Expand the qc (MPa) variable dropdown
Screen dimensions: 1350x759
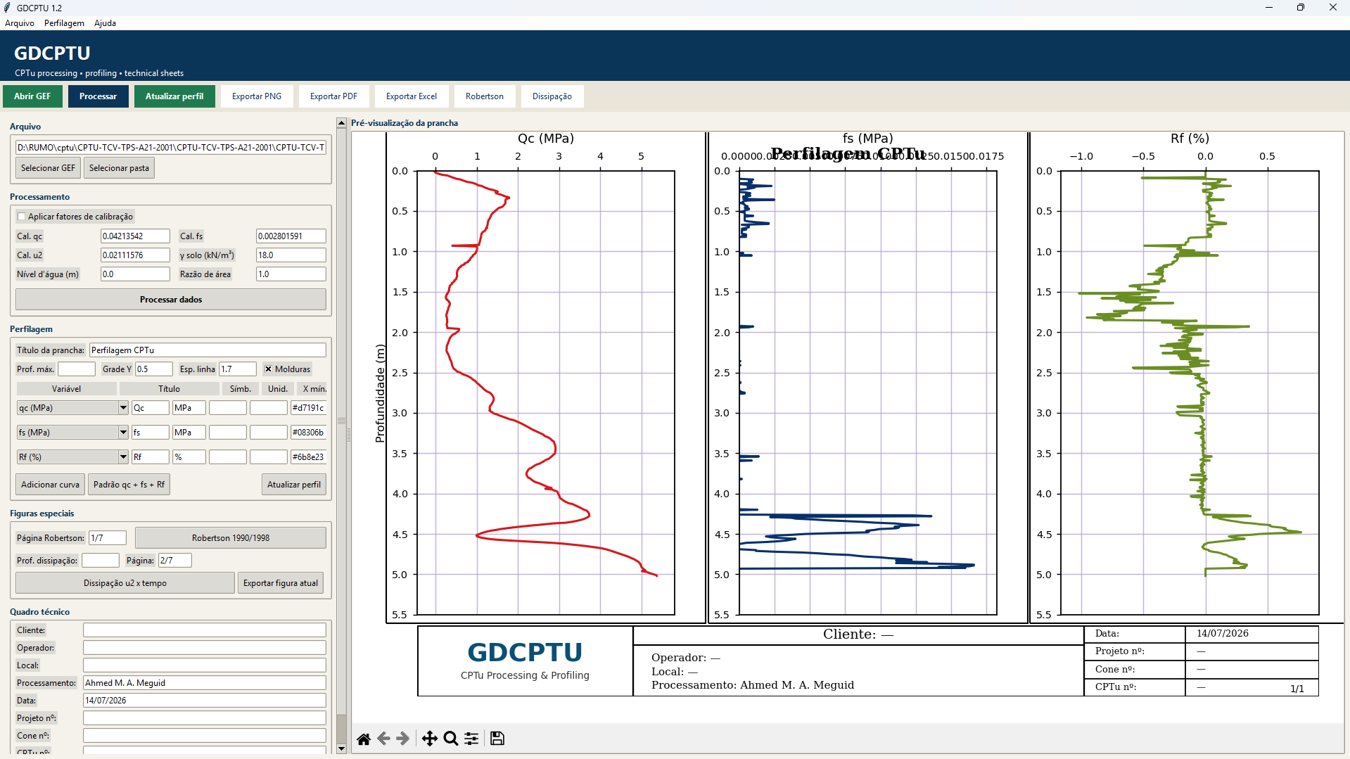123,408
